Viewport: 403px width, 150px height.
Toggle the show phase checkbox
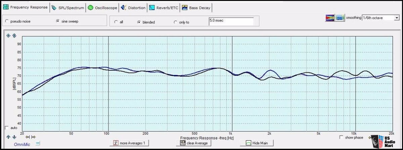point(342,137)
